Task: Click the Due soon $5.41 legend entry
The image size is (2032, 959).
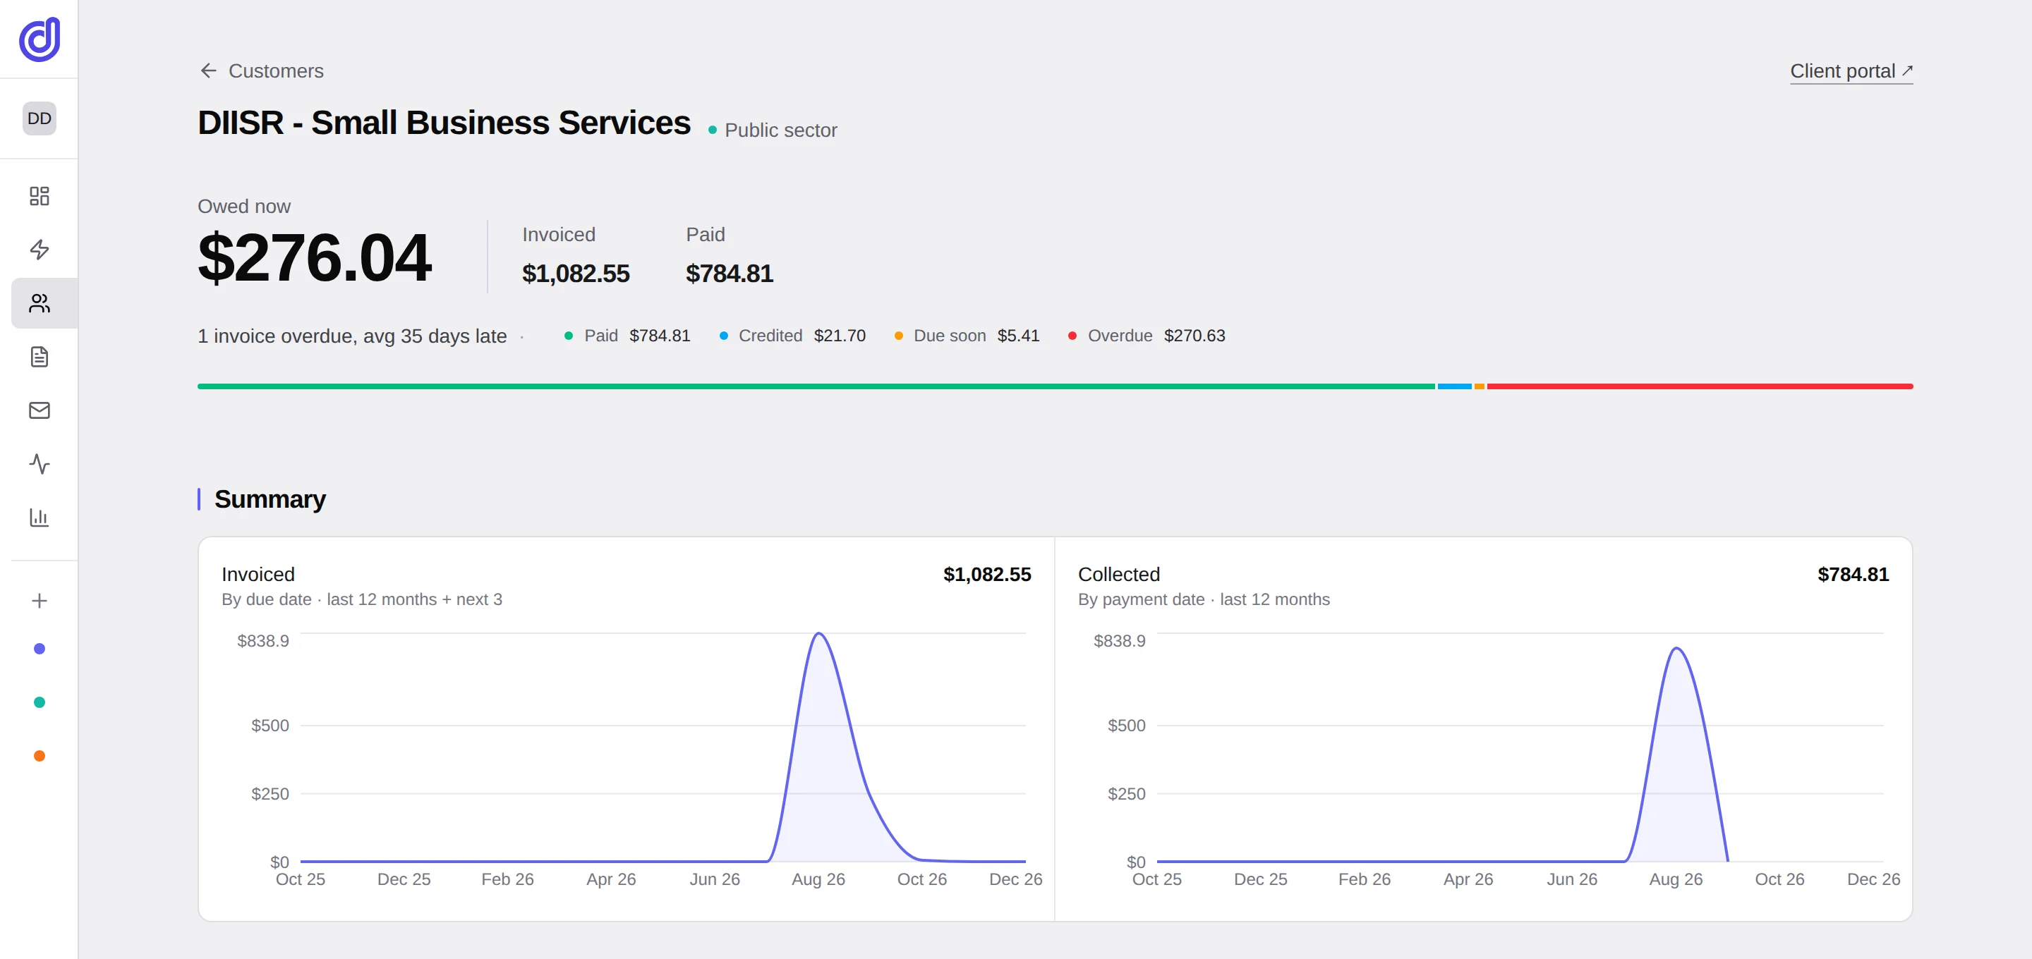Action: tap(967, 336)
